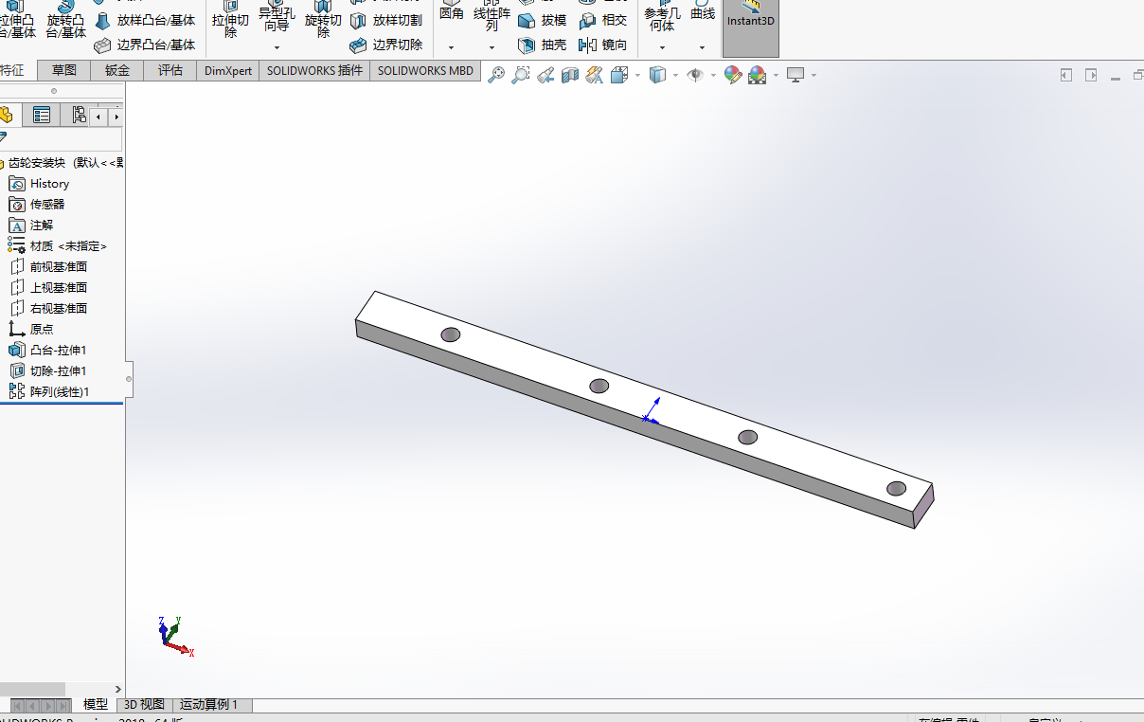This screenshot has width=1144, height=722.
Task: Click the Previous View icon
Action: tap(545, 75)
